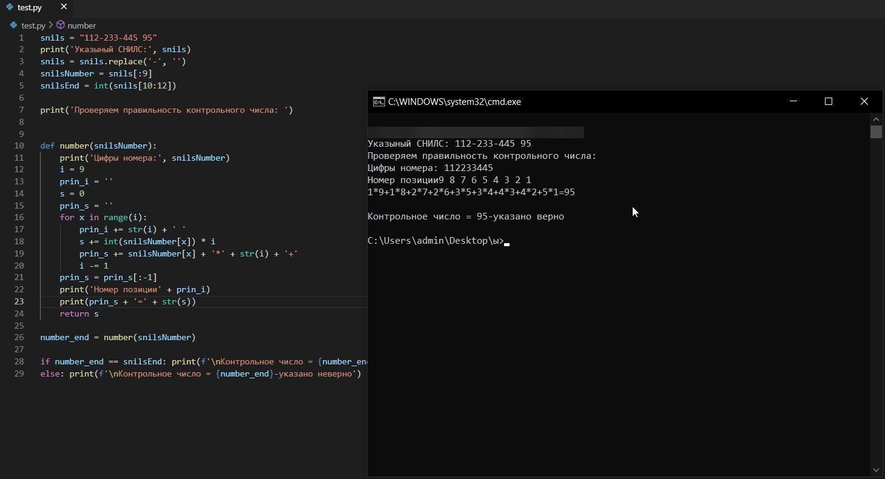Open the cmd.exe window system menu icon

379,102
